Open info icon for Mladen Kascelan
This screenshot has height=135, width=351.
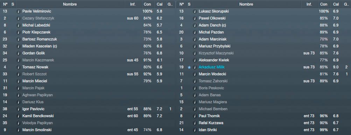click(19, 46)
